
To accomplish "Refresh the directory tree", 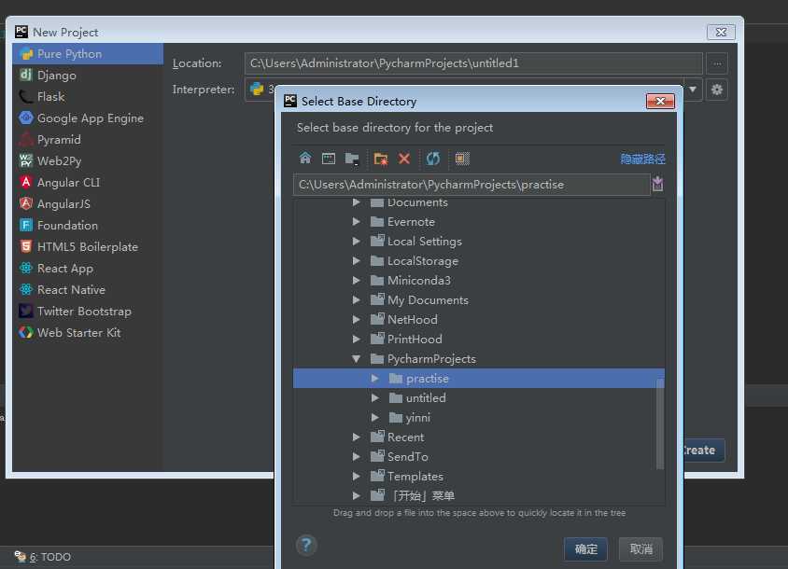I will click(432, 159).
